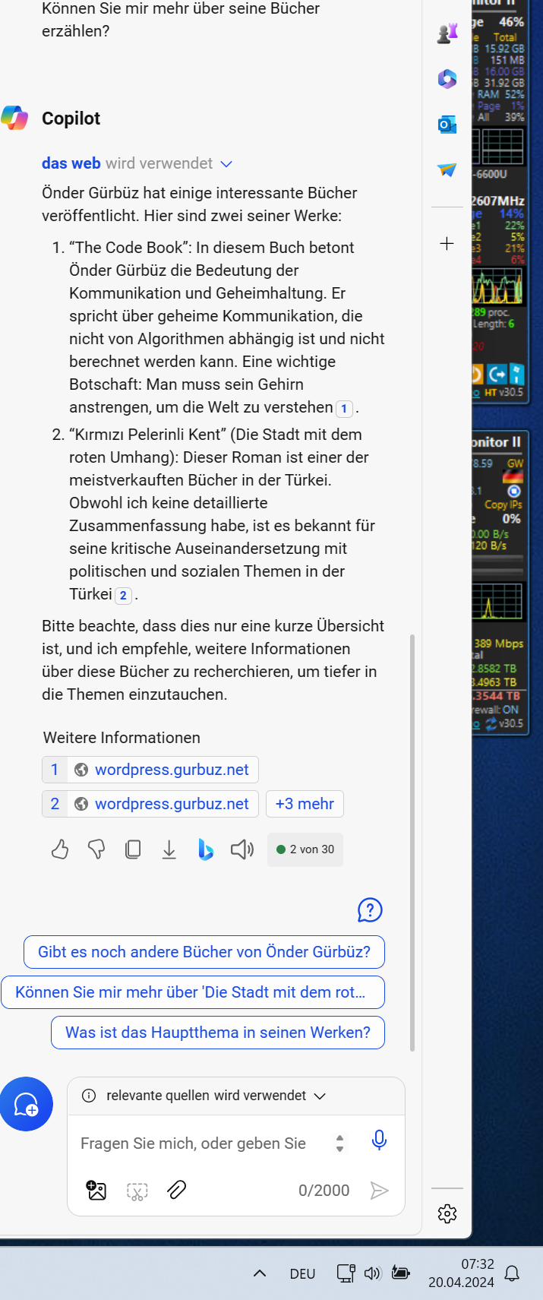543x1300 pixels.
Task: Click the update arrows icon in Network Monitor
Action: (x=491, y=724)
